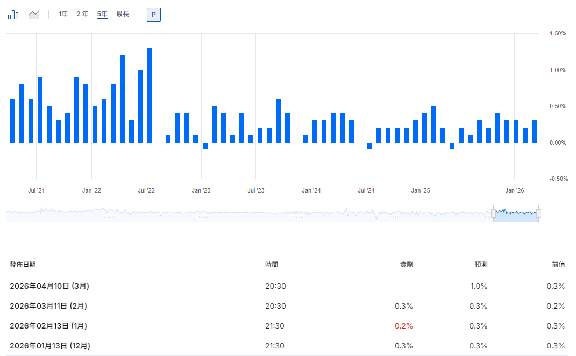Click the tallest bar near Jul '22

pyautogui.click(x=150, y=95)
